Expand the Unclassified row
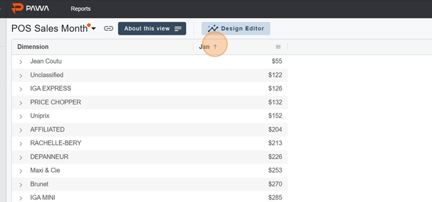The width and height of the screenshot is (432, 202). [21, 76]
